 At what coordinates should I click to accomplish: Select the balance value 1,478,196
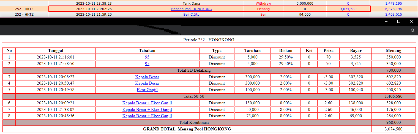click(x=394, y=4)
